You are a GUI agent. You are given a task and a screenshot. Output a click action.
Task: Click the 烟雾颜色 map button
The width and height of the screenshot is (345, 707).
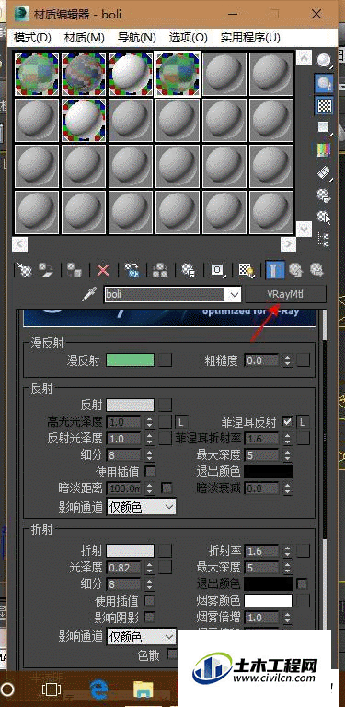click(x=304, y=600)
